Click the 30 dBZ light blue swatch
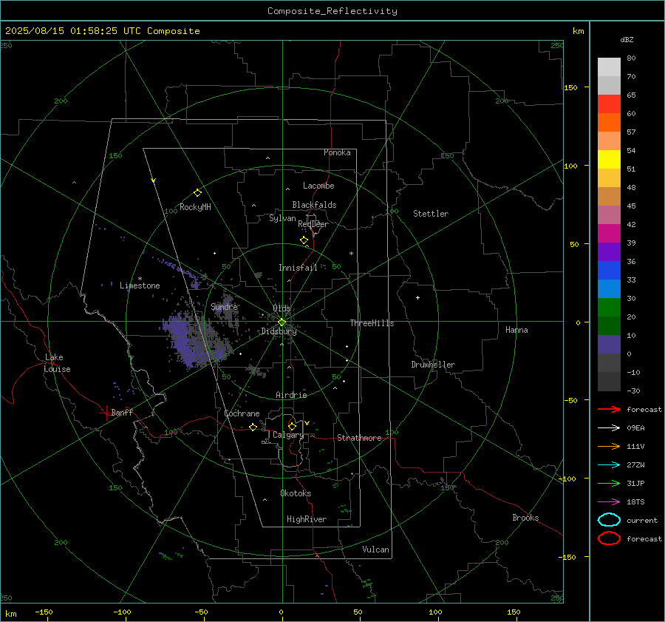665x622 pixels. 609,288
